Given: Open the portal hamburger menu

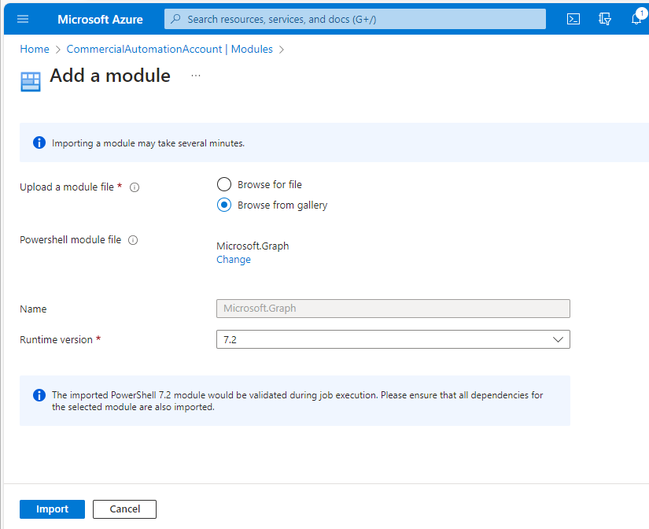Looking at the screenshot, I should pos(22,19).
